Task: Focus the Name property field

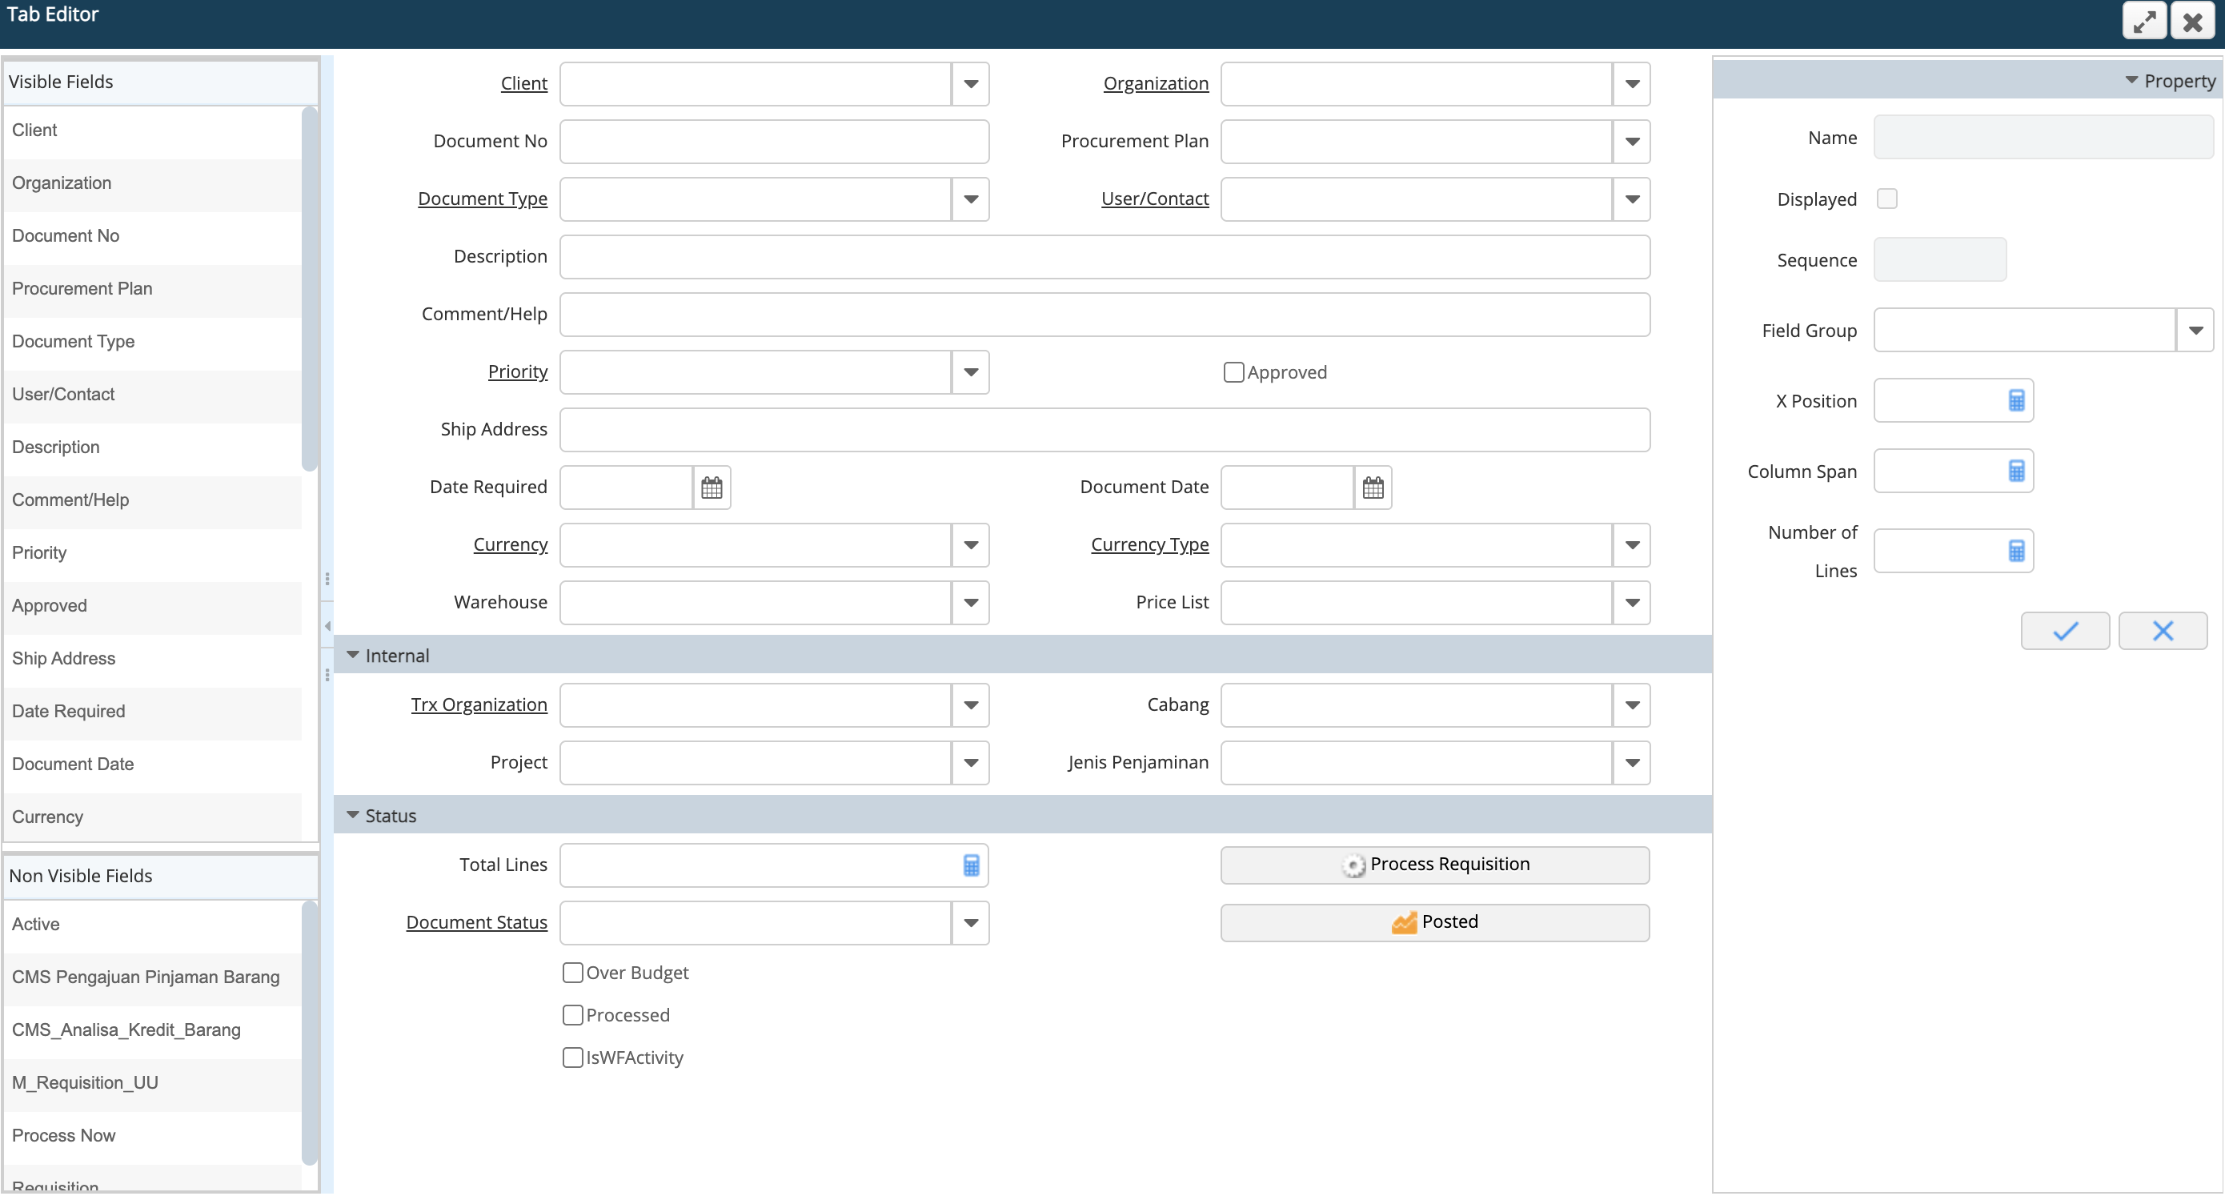Action: pyautogui.click(x=2043, y=138)
